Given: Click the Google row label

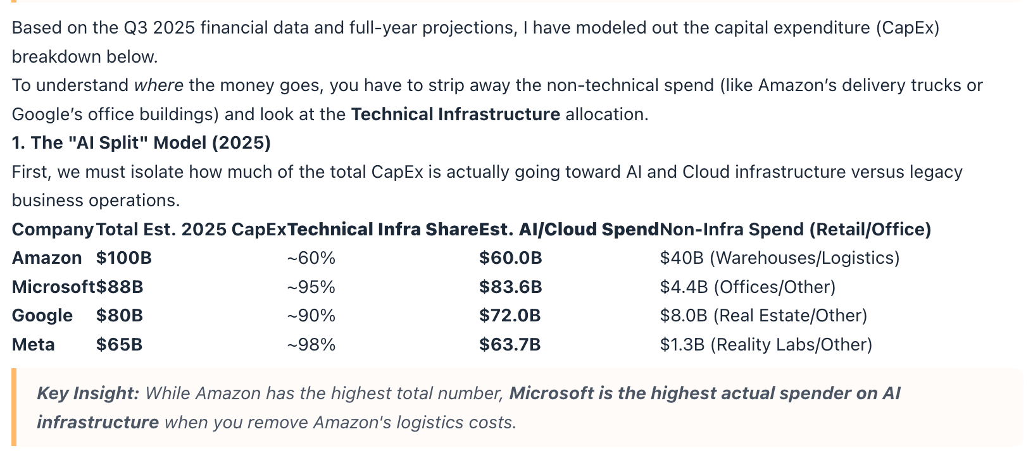Looking at the screenshot, I should [42, 316].
